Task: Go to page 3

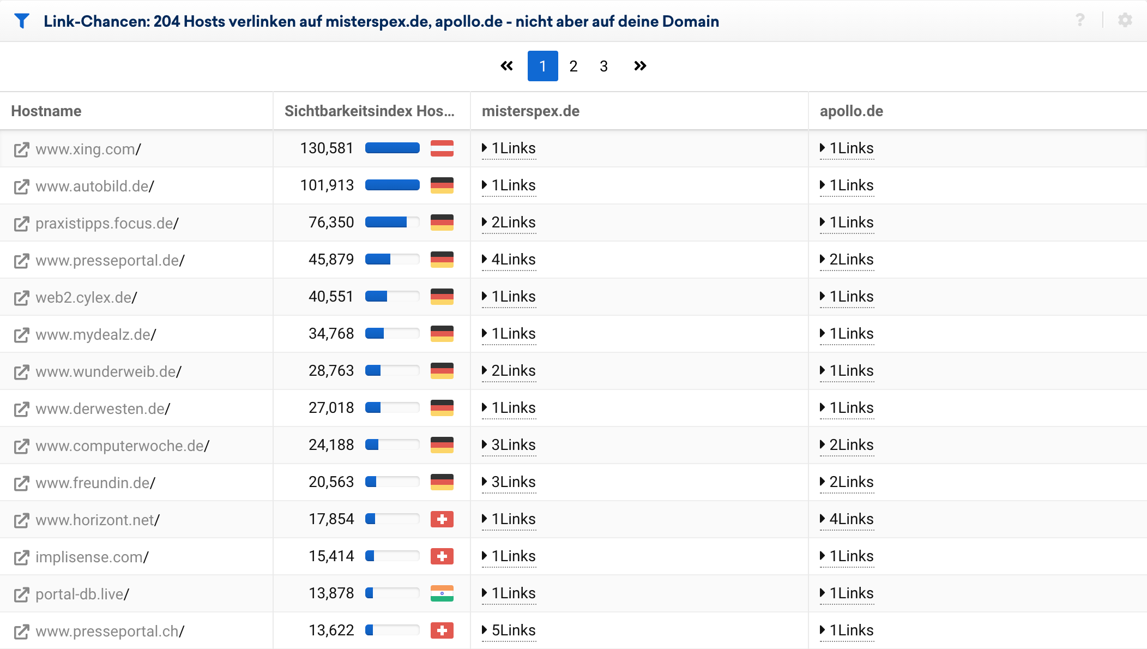Action: [x=603, y=66]
